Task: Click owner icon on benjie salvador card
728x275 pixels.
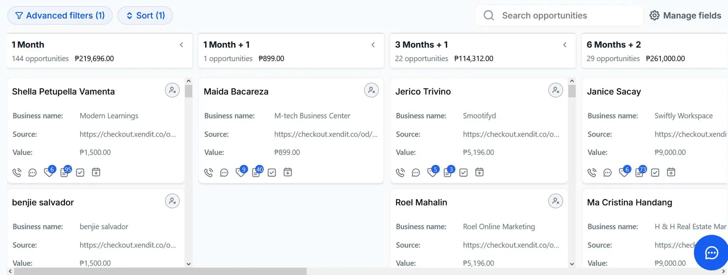Action: click(172, 201)
